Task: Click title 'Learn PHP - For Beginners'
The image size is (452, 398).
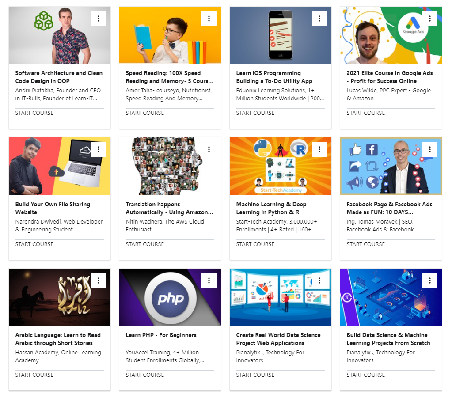Action: (x=161, y=335)
